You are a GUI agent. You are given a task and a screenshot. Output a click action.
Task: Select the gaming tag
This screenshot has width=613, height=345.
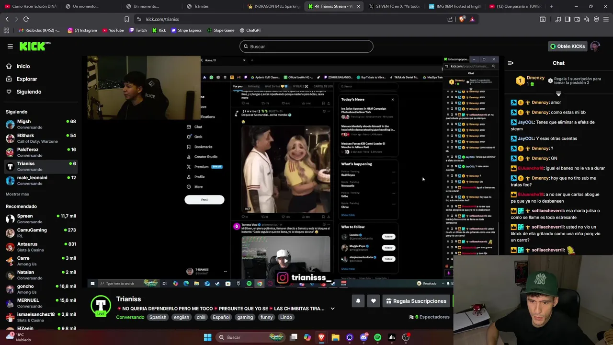coord(245,317)
